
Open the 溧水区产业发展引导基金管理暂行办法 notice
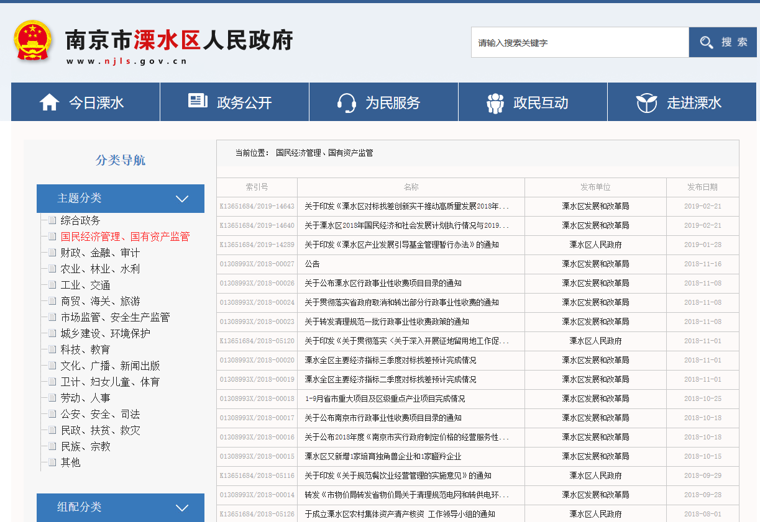click(401, 245)
